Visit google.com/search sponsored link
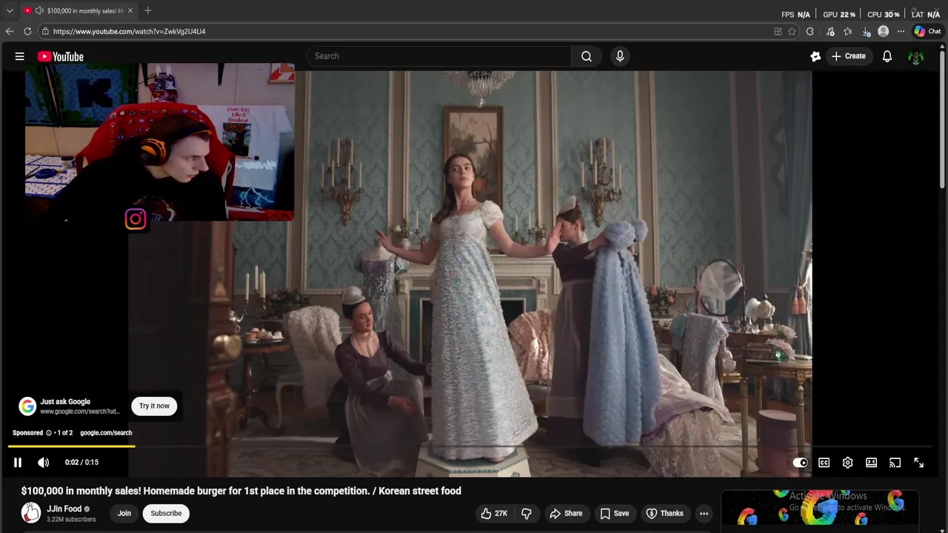948x533 pixels. [106, 433]
